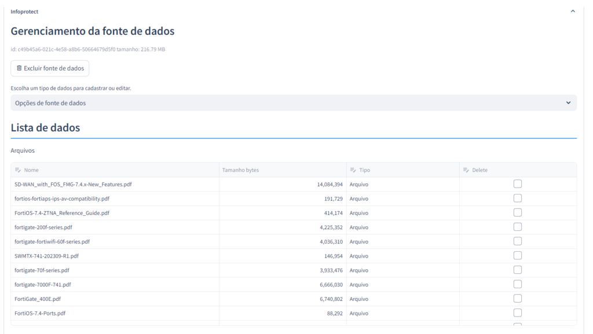Expand Opções de fonte de dados dropdown
Image resolution: width=593 pixels, height=334 pixels.
click(294, 103)
